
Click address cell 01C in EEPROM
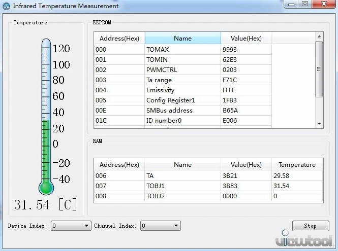click(119, 121)
